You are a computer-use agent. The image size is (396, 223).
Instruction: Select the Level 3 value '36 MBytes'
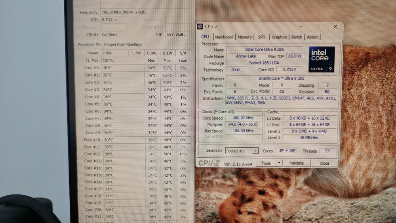(309, 137)
